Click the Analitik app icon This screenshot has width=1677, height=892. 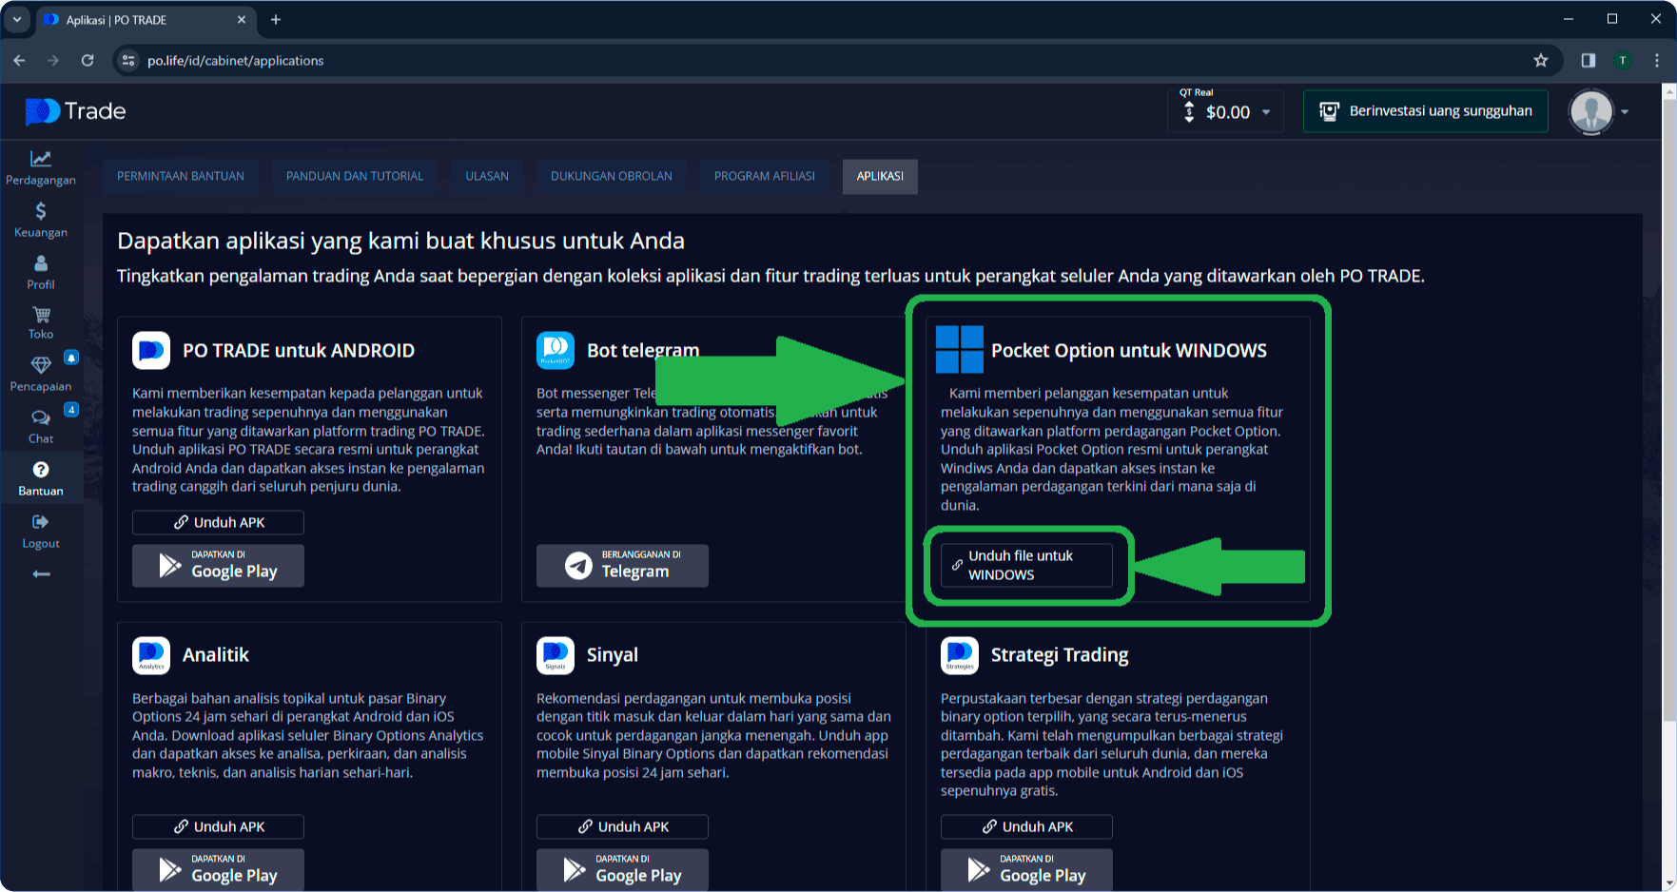[x=151, y=655]
